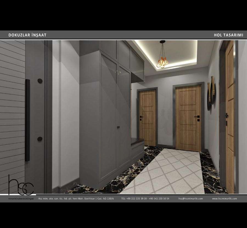Click the diamond-patterned runner rug

[167, 173]
